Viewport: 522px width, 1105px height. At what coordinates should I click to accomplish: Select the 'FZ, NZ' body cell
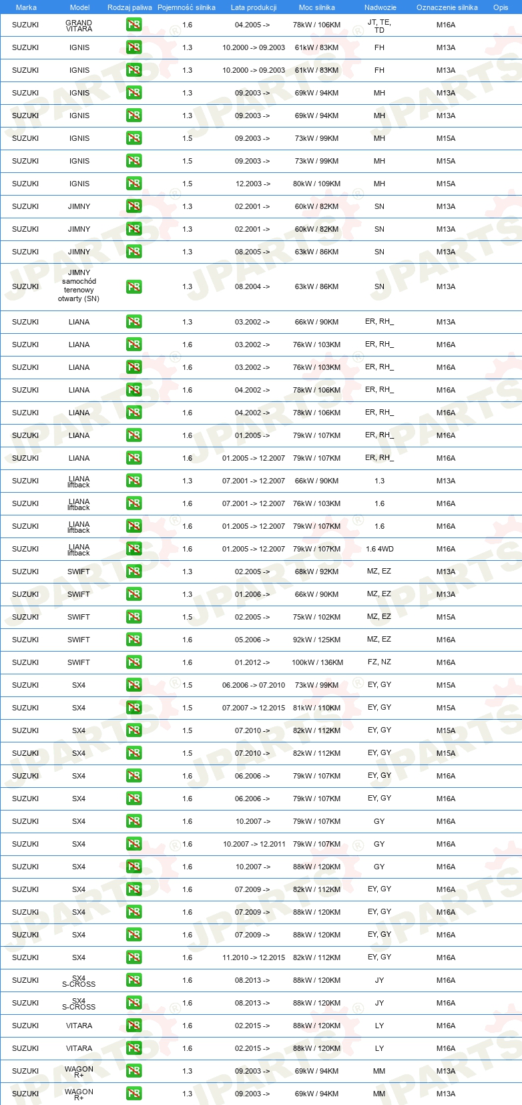(x=379, y=662)
